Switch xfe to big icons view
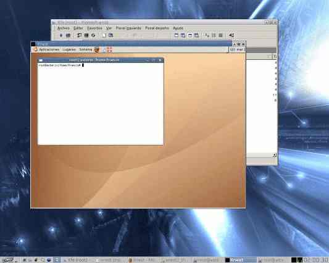 pyautogui.click(x=207, y=35)
